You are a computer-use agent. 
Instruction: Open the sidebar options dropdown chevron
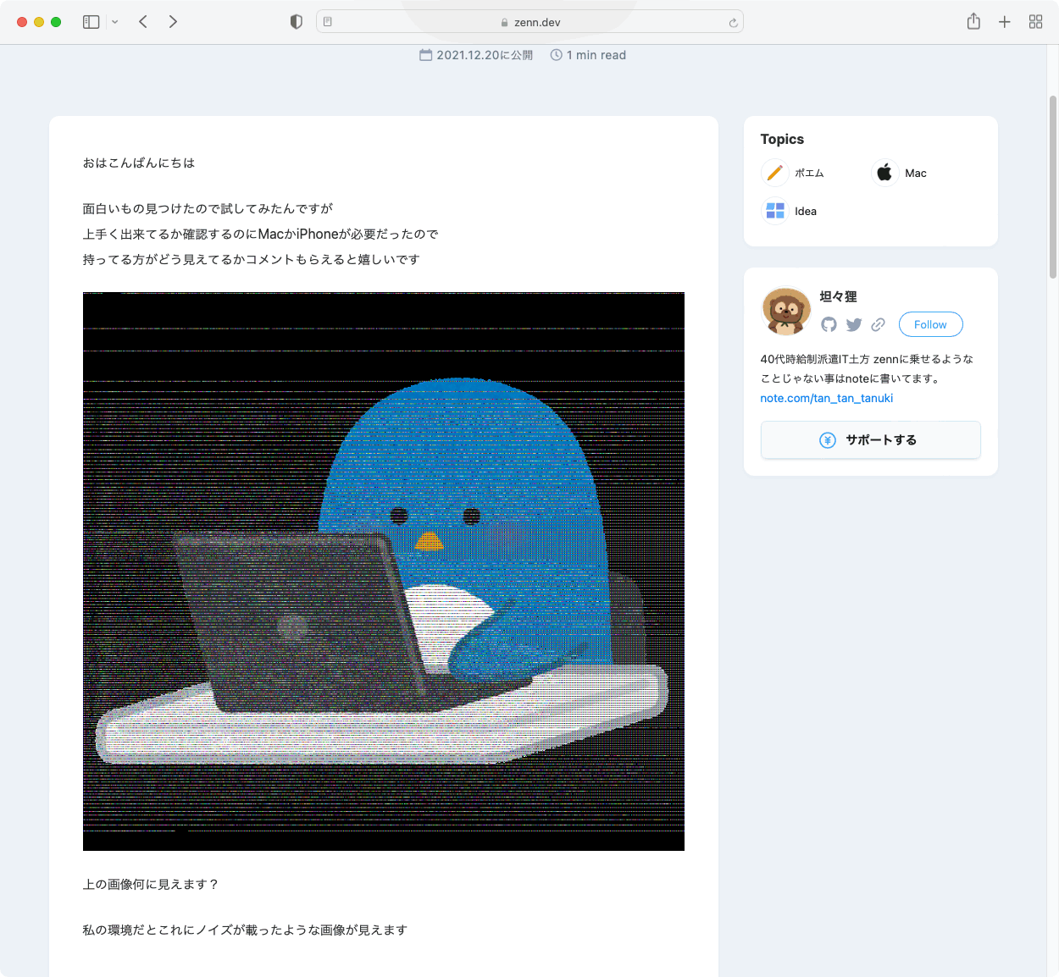[115, 22]
